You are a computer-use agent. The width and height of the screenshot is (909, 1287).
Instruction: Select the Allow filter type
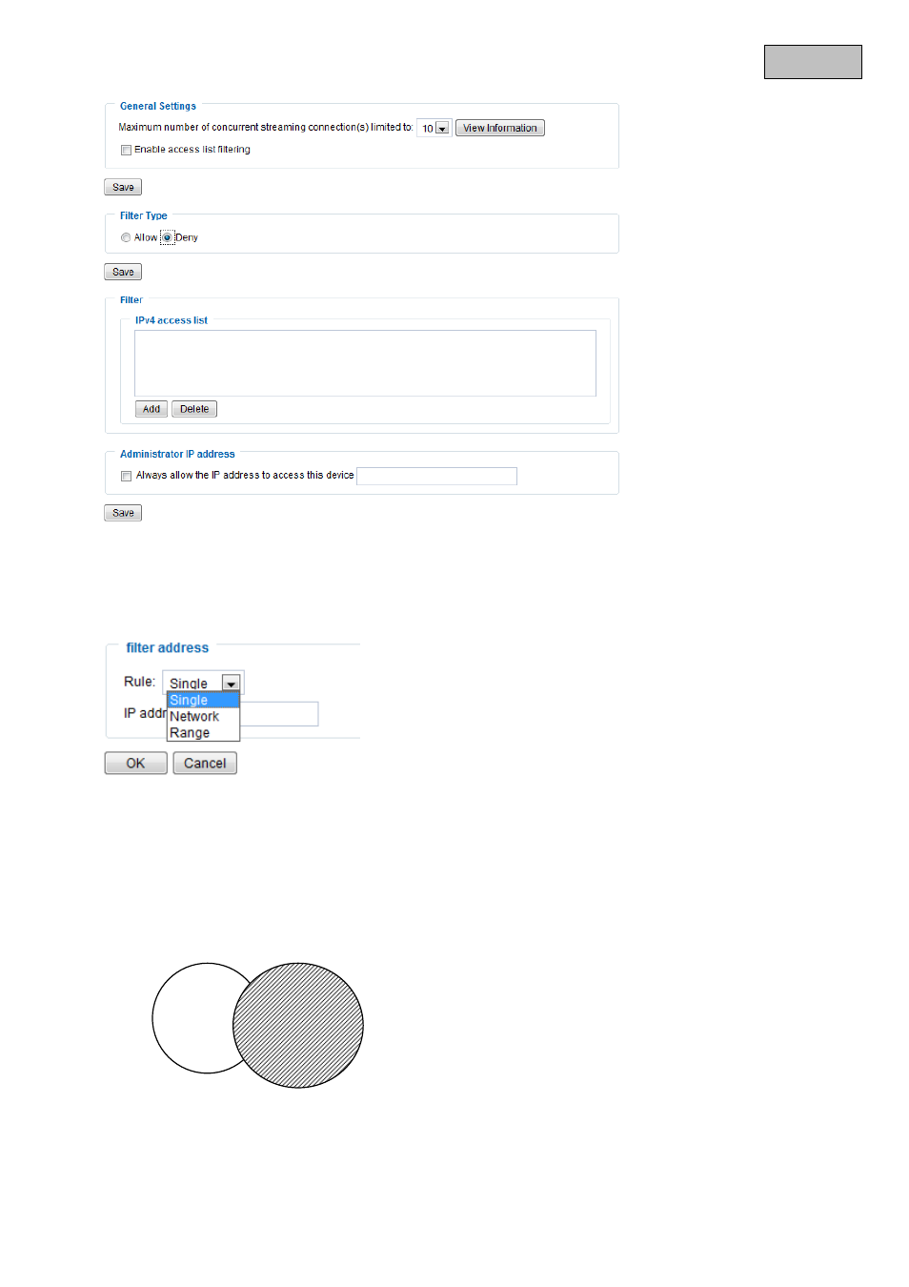(x=126, y=237)
